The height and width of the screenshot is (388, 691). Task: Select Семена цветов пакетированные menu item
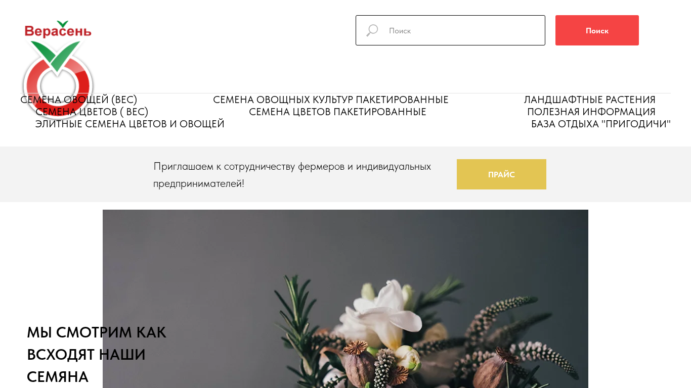point(337,112)
